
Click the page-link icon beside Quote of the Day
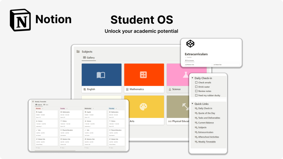click(x=196, y=113)
